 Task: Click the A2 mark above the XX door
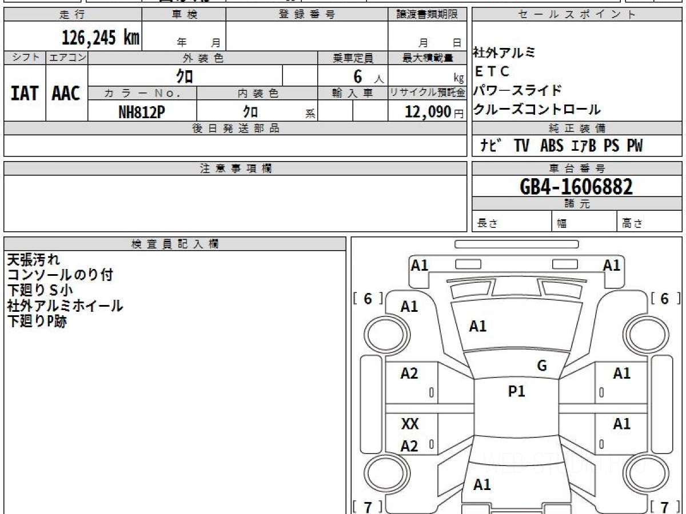[409, 374]
